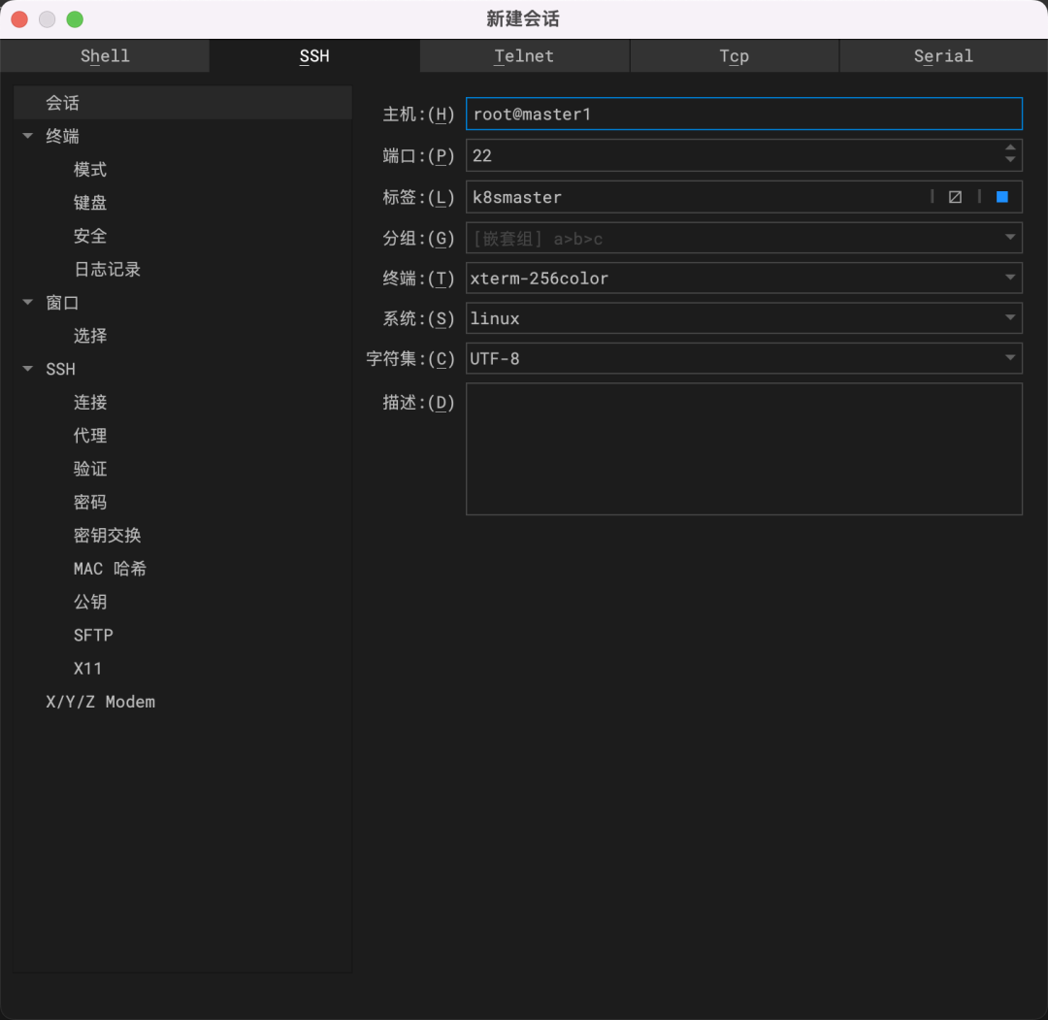The image size is (1048, 1020).
Task: Select 日志记录 in the sidebar tree
Action: tap(107, 270)
